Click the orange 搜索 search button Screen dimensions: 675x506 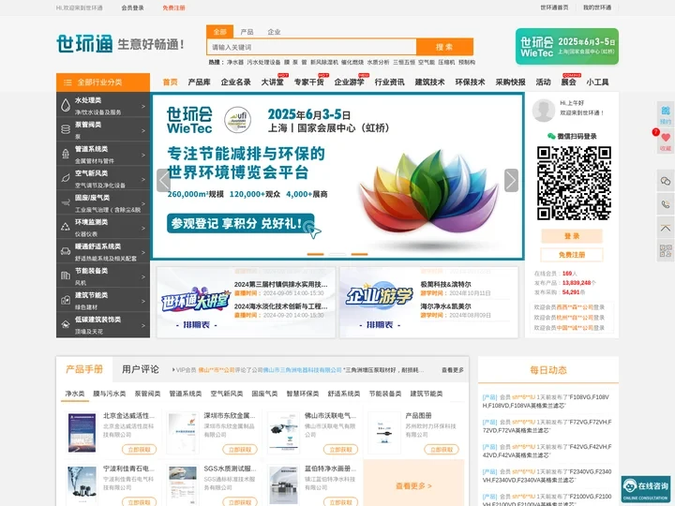[x=444, y=47]
